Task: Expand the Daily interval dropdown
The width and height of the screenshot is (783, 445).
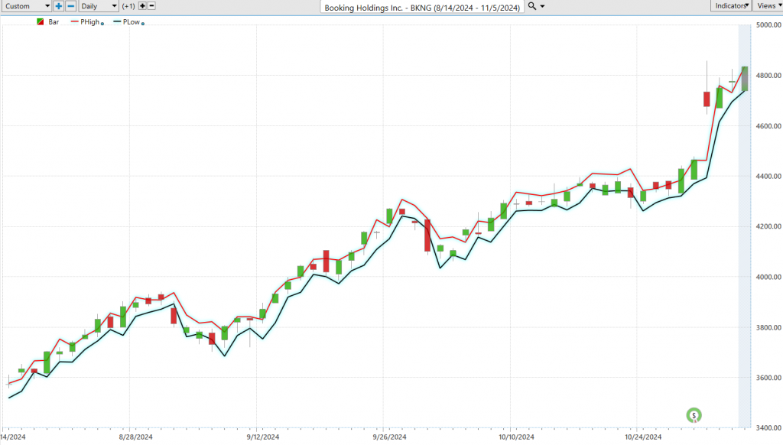Action: (x=99, y=6)
